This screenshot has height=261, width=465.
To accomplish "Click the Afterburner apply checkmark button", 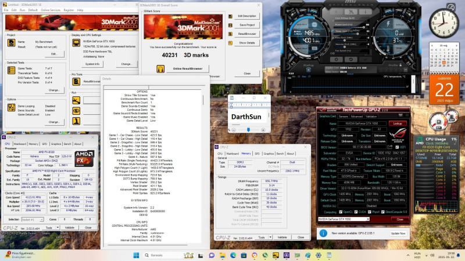I will 366,60.
